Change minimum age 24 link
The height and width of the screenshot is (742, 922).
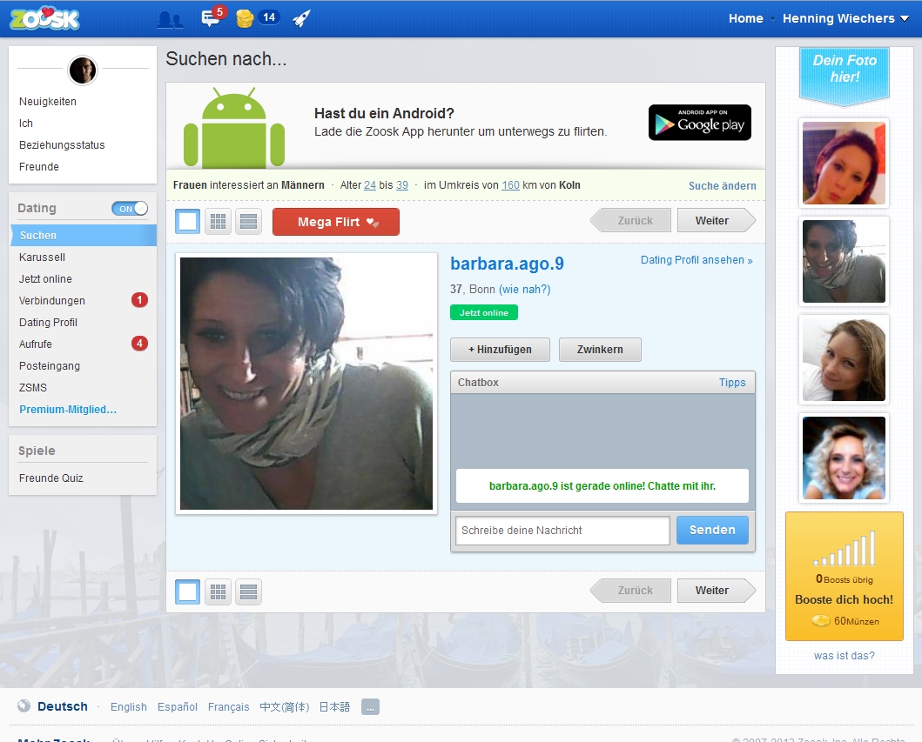(370, 185)
